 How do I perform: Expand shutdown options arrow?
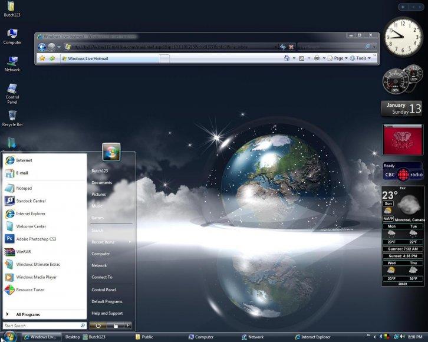click(x=128, y=325)
